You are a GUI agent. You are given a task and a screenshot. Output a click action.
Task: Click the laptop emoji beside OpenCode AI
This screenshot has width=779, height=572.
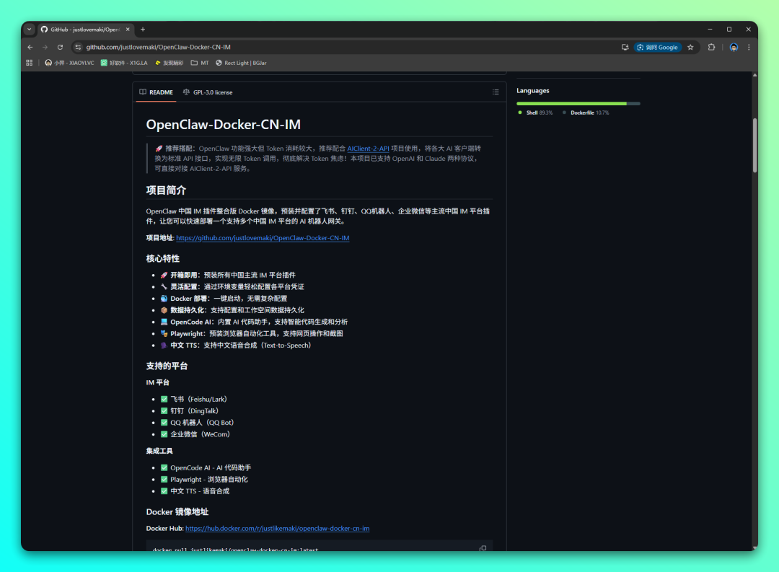164,322
